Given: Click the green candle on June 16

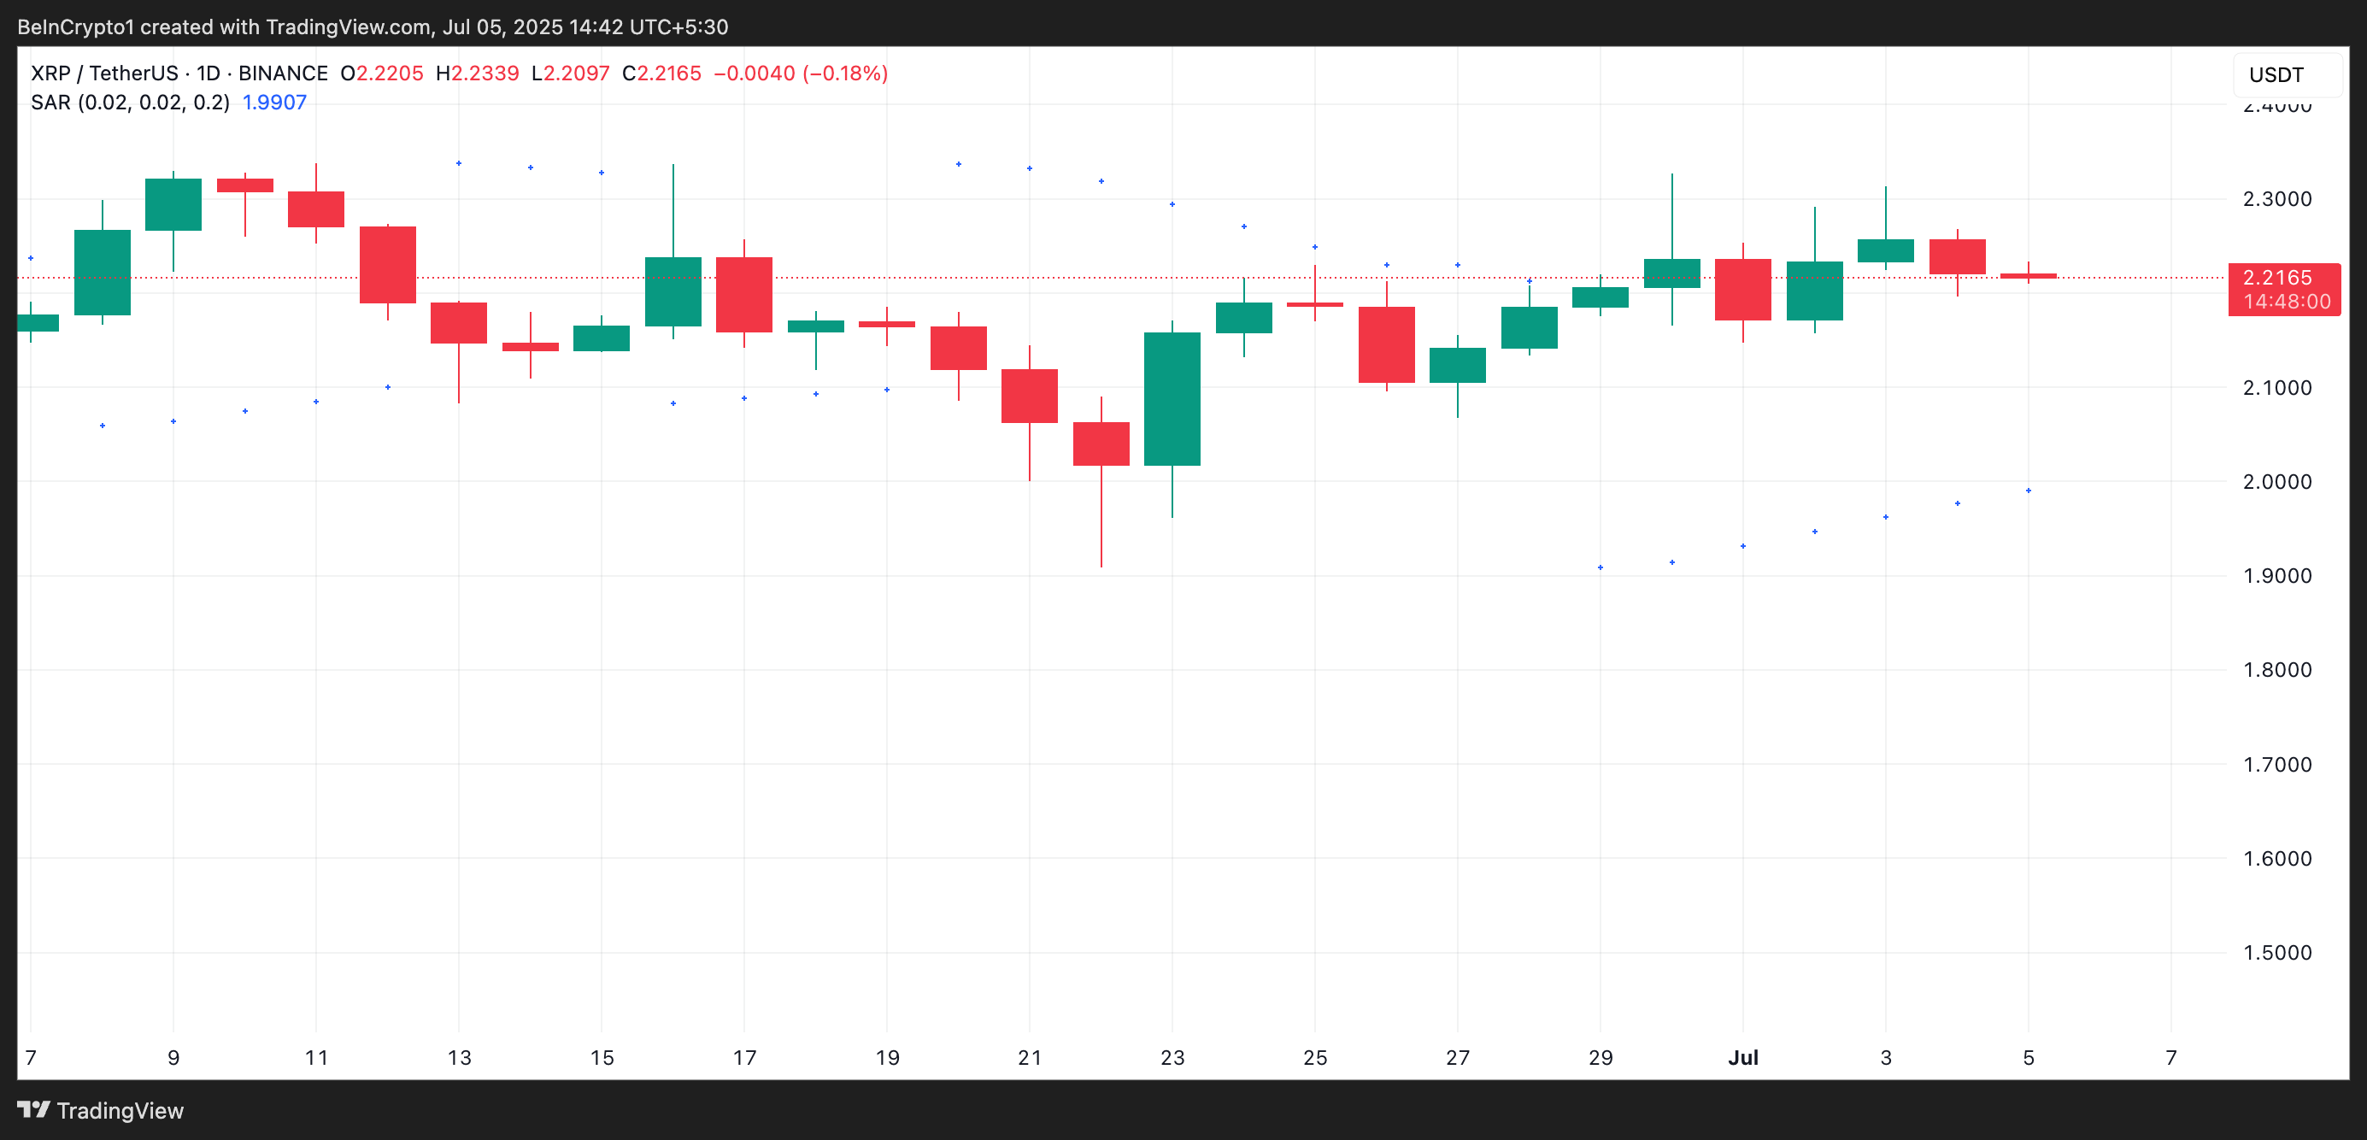Looking at the screenshot, I should coord(673,291).
